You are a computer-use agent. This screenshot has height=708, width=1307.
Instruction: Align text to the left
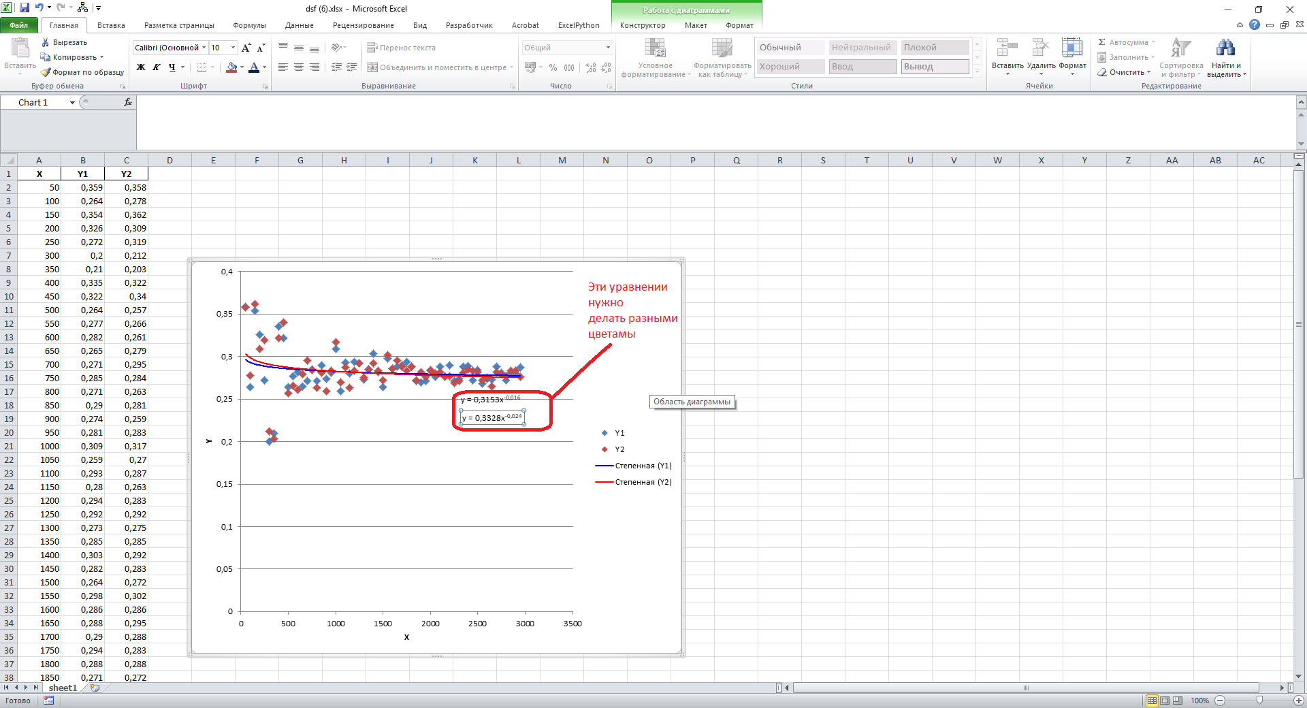[283, 67]
